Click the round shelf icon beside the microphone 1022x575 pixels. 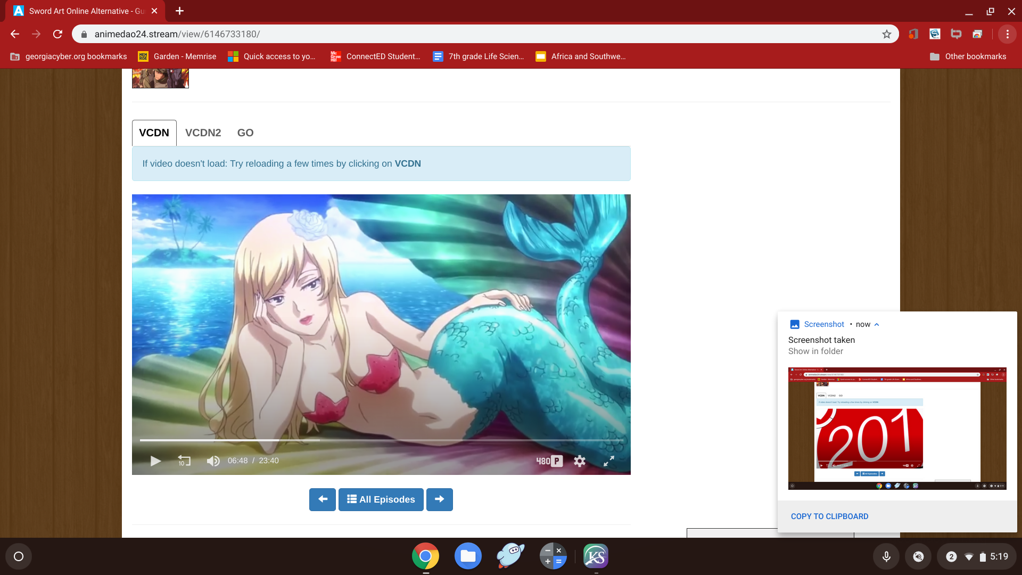tap(918, 556)
